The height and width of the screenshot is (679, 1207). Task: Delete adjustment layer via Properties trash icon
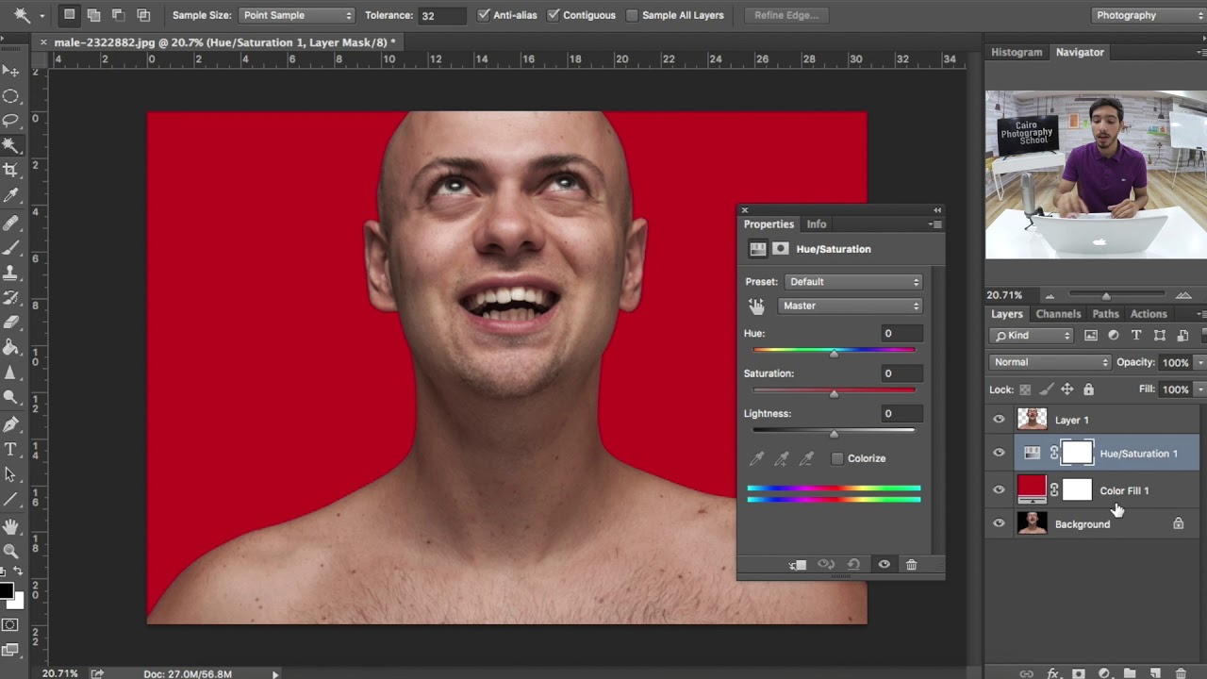(x=911, y=565)
